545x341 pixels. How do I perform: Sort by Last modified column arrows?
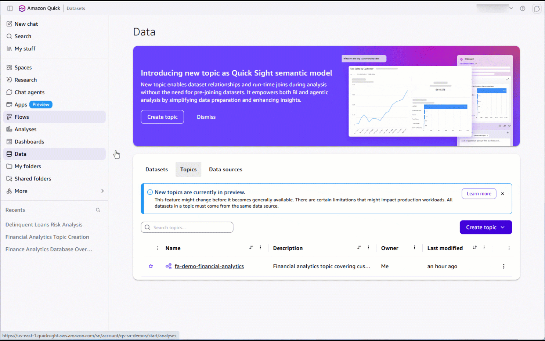pyautogui.click(x=475, y=248)
